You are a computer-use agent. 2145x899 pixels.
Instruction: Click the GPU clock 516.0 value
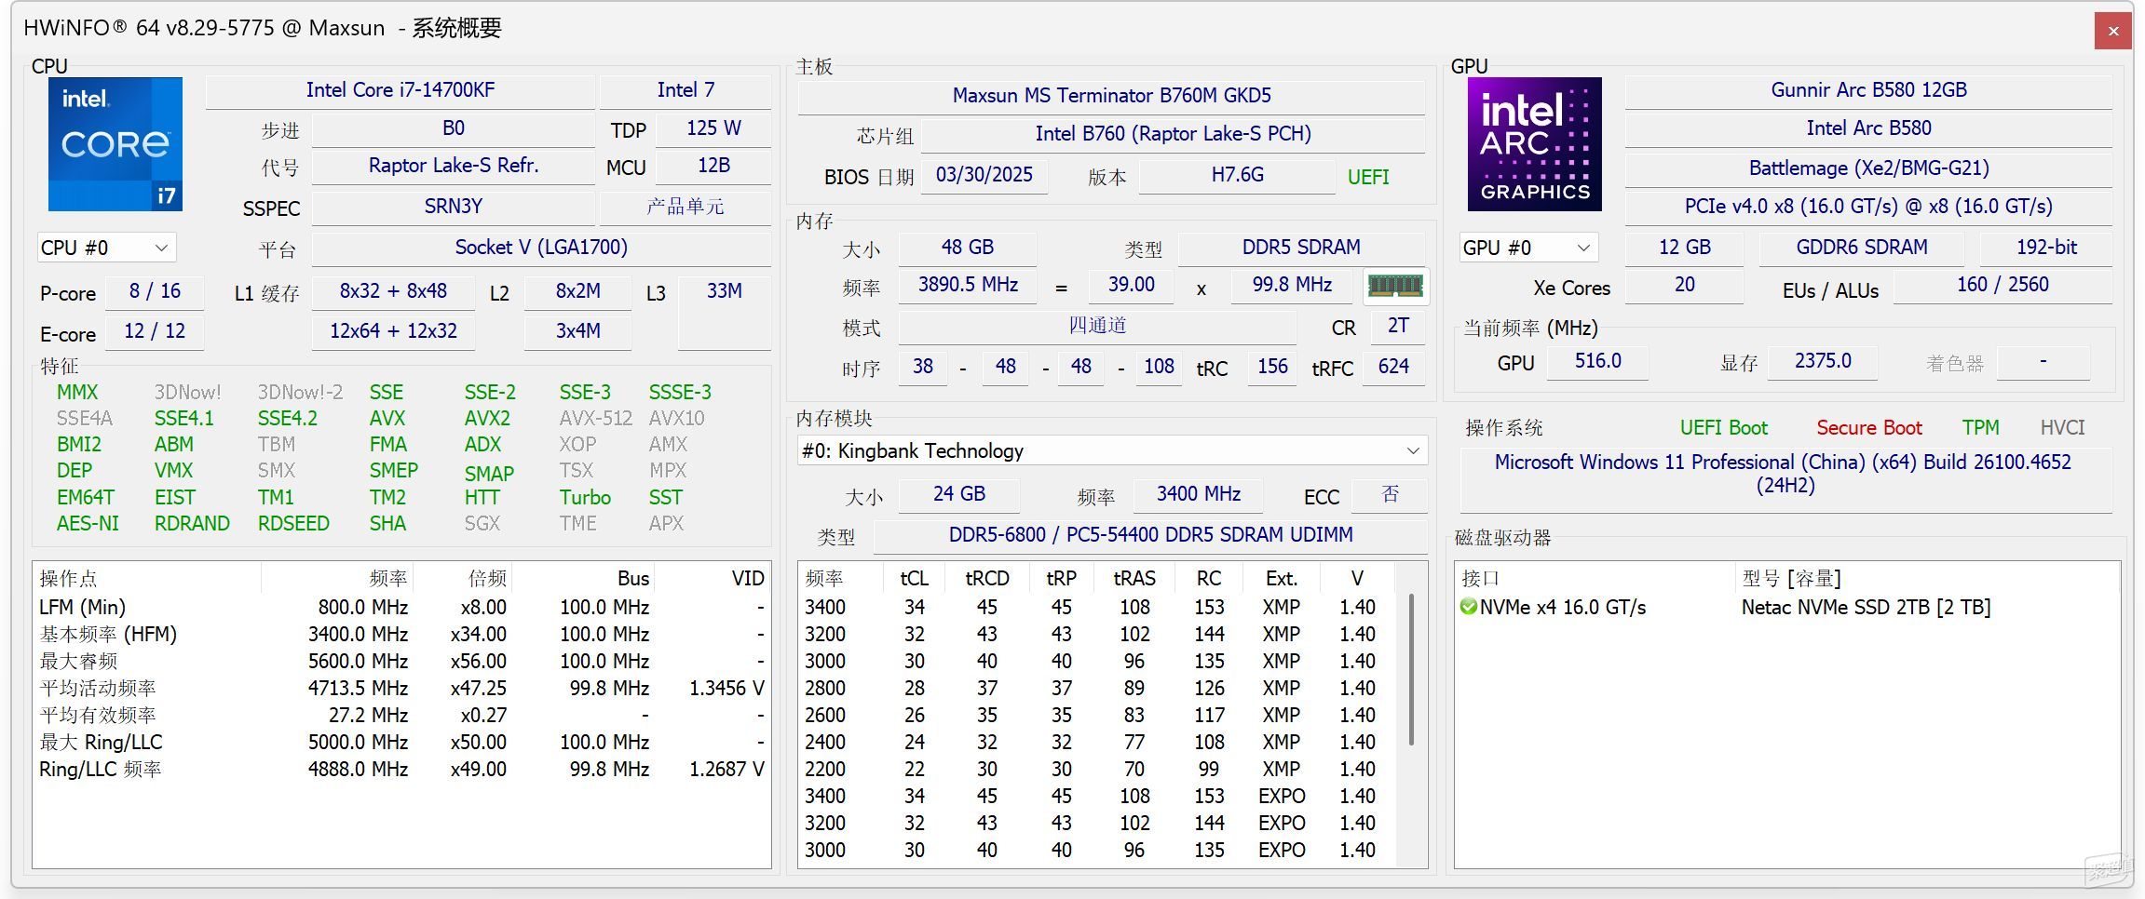point(1597,361)
